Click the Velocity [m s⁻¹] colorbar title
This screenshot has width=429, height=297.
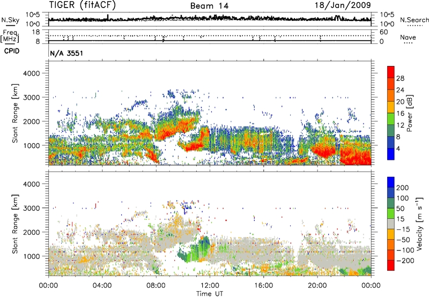tap(419, 224)
